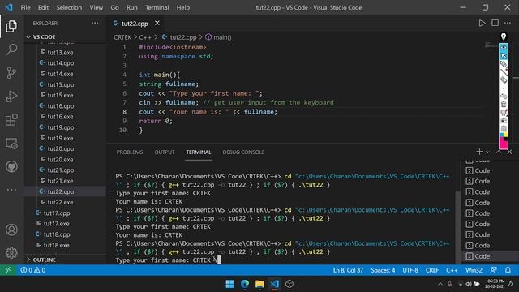The image size is (519, 292).
Task: Switch to the OUTPUT panel tab
Action: tap(164, 152)
